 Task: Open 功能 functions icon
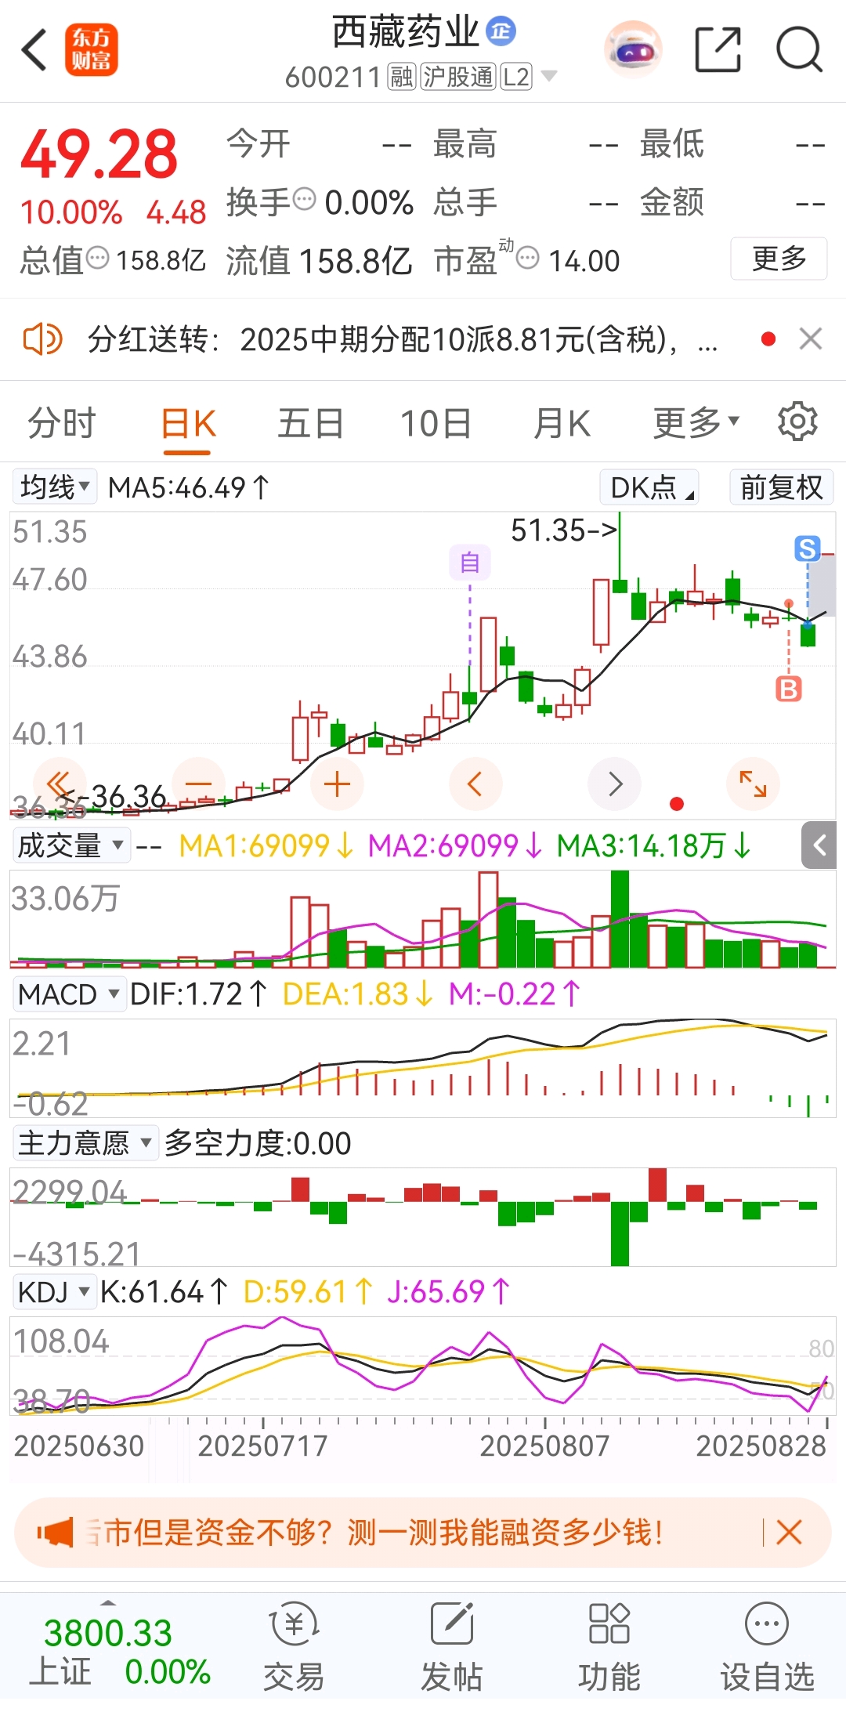click(x=609, y=1645)
